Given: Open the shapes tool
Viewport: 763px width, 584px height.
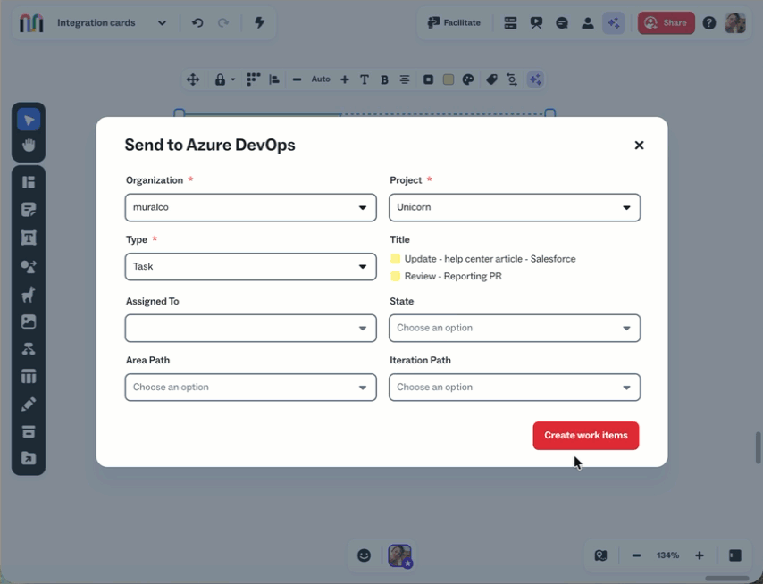Looking at the screenshot, I should point(29,266).
